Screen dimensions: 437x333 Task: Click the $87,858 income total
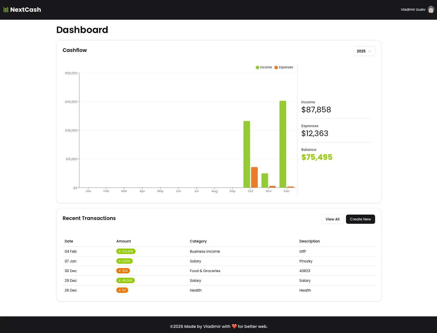point(316,110)
